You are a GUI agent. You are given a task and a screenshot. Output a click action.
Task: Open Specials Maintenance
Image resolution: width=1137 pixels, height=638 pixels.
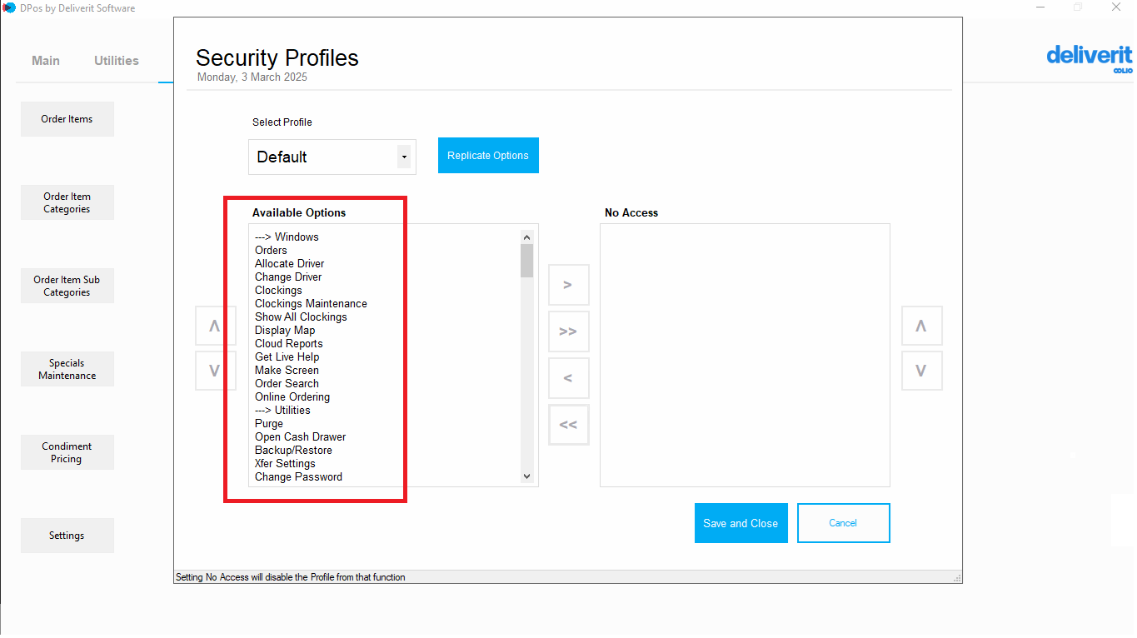coord(67,369)
